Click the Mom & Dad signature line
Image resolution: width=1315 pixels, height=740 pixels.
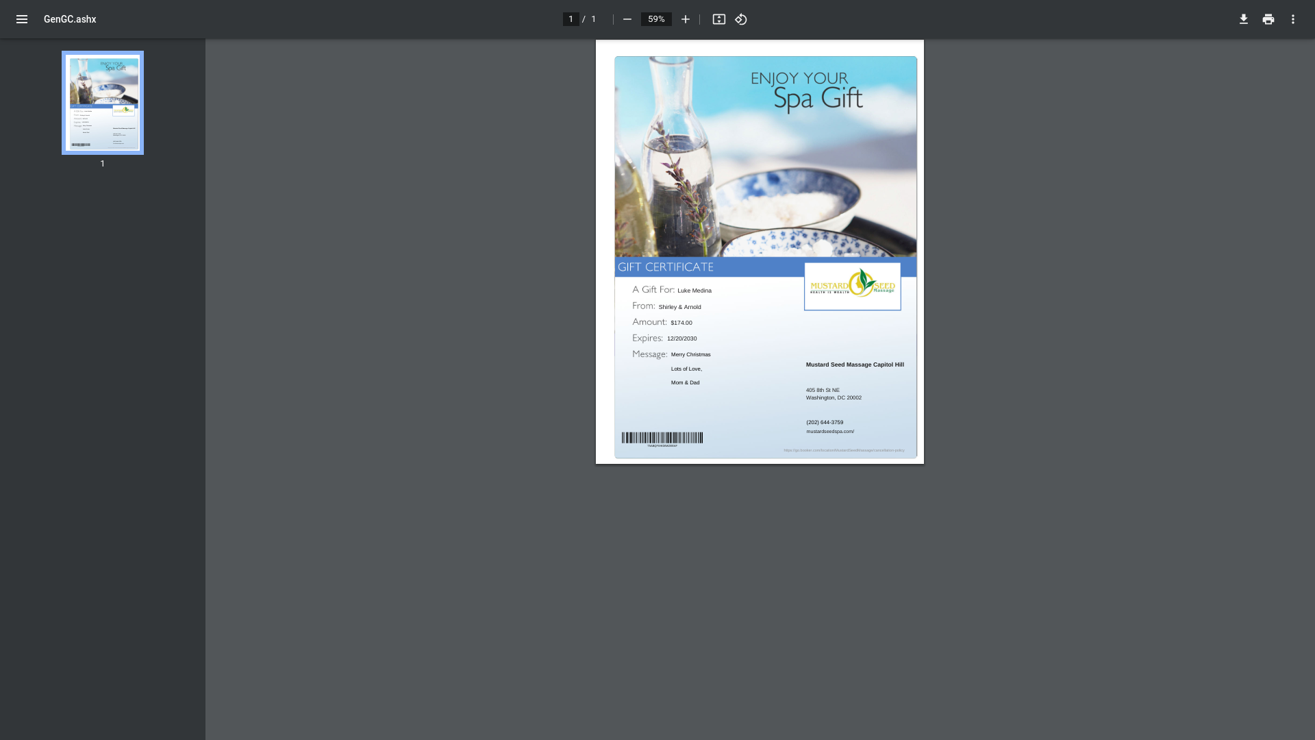click(685, 383)
